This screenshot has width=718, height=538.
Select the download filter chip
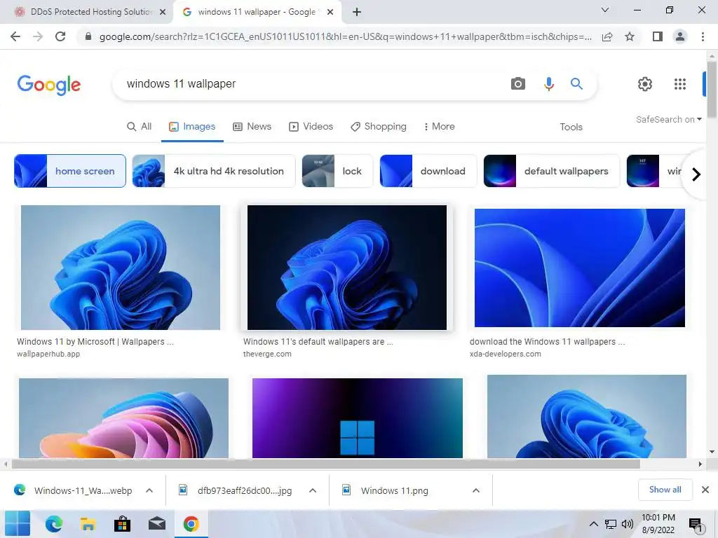428,171
